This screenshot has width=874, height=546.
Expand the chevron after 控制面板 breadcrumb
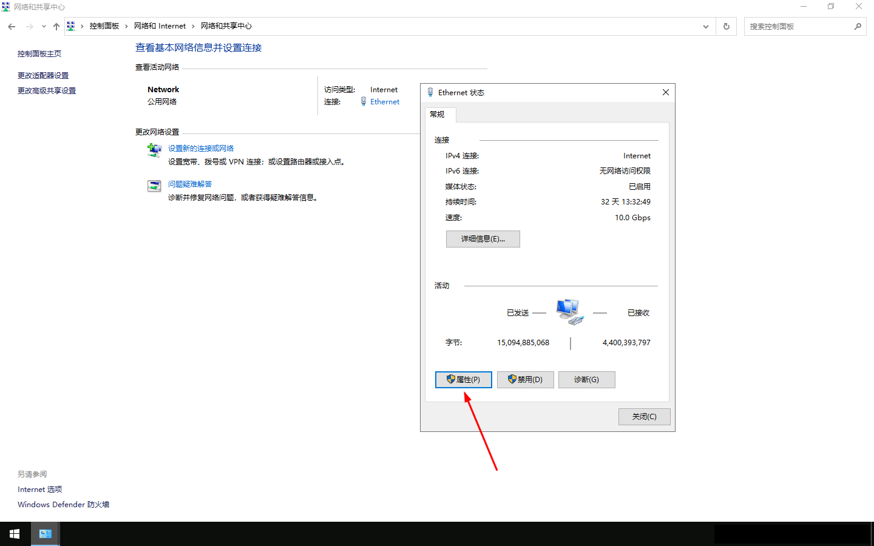(126, 26)
